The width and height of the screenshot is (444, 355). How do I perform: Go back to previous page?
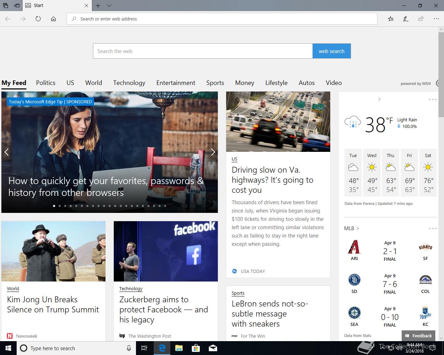point(8,19)
